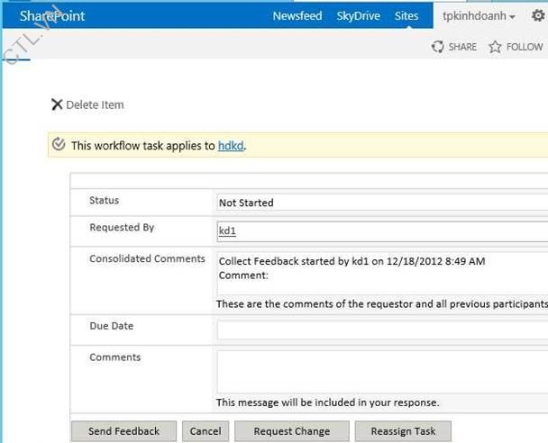Click the Delete Item text label

coord(95,104)
